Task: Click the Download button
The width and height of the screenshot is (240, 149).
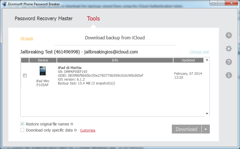Action: pos(187,129)
